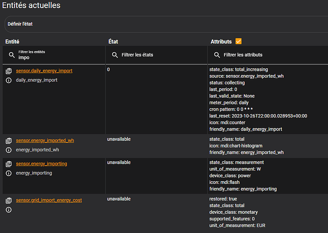Open sensor.grid_import_energy_cost entity link

[48, 200]
